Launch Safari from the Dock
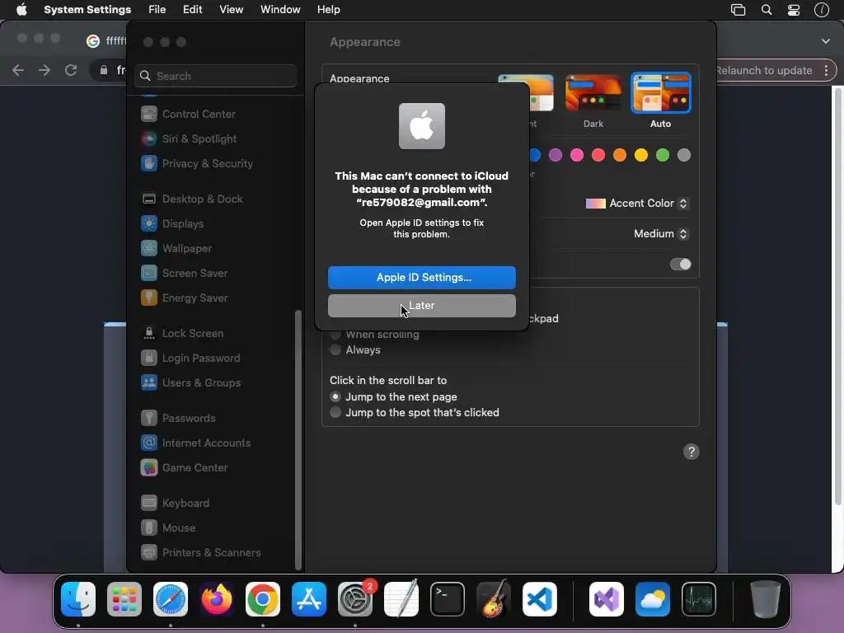The image size is (844, 633). 171,599
